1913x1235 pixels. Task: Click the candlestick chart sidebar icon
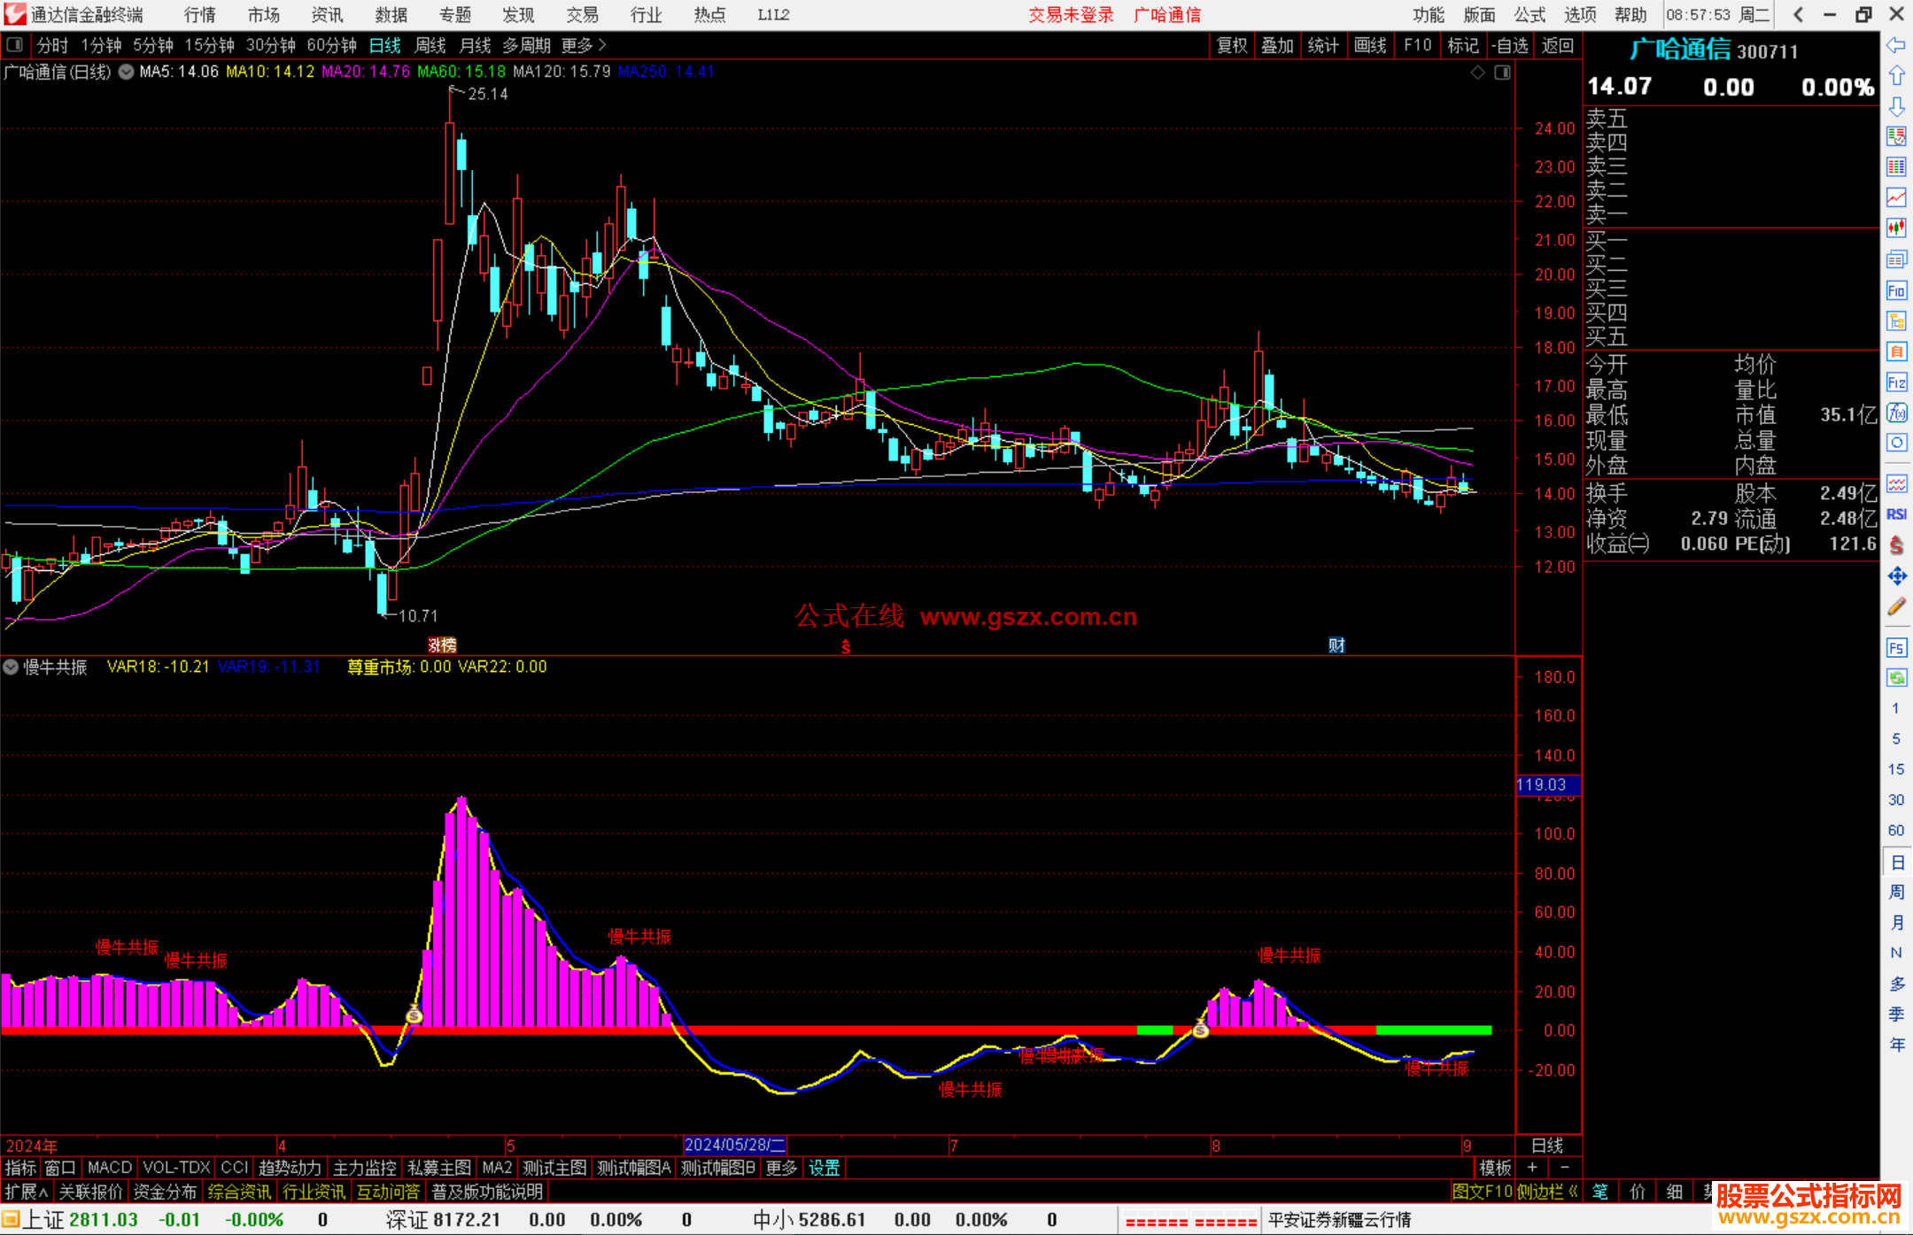tap(1896, 228)
